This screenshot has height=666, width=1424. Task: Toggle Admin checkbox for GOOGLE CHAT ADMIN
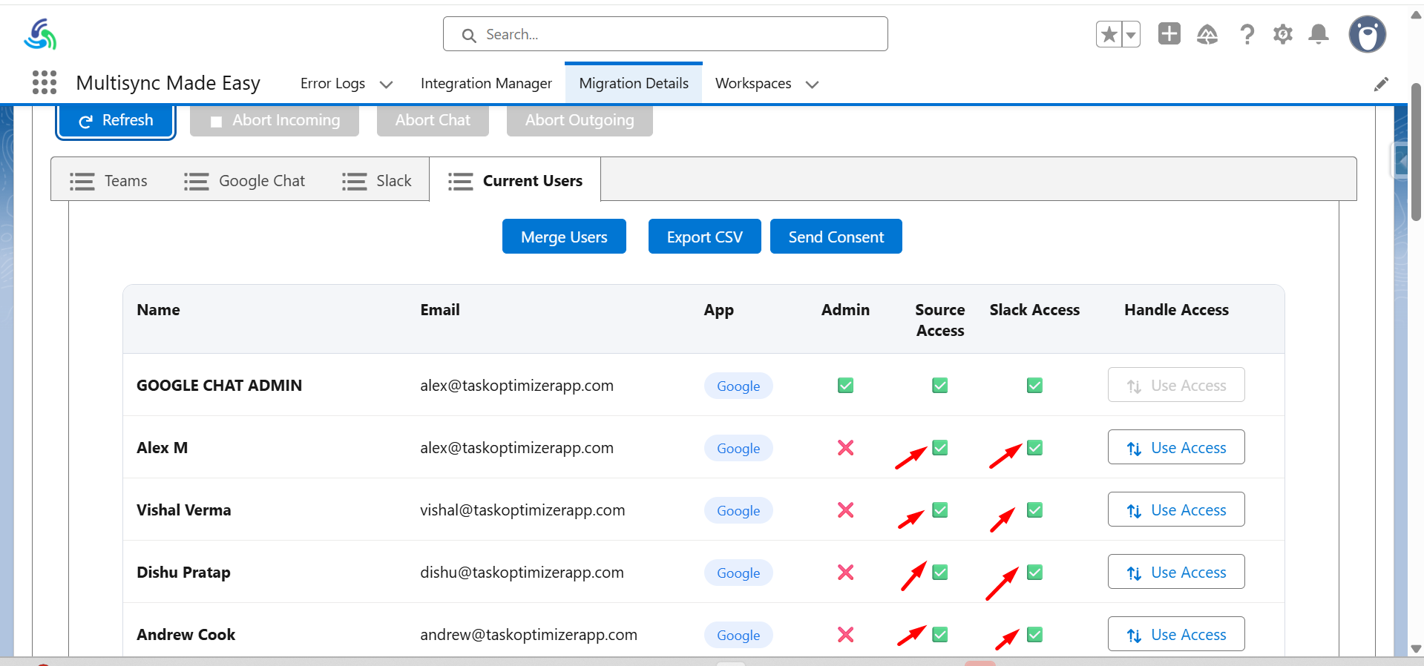[x=845, y=386]
